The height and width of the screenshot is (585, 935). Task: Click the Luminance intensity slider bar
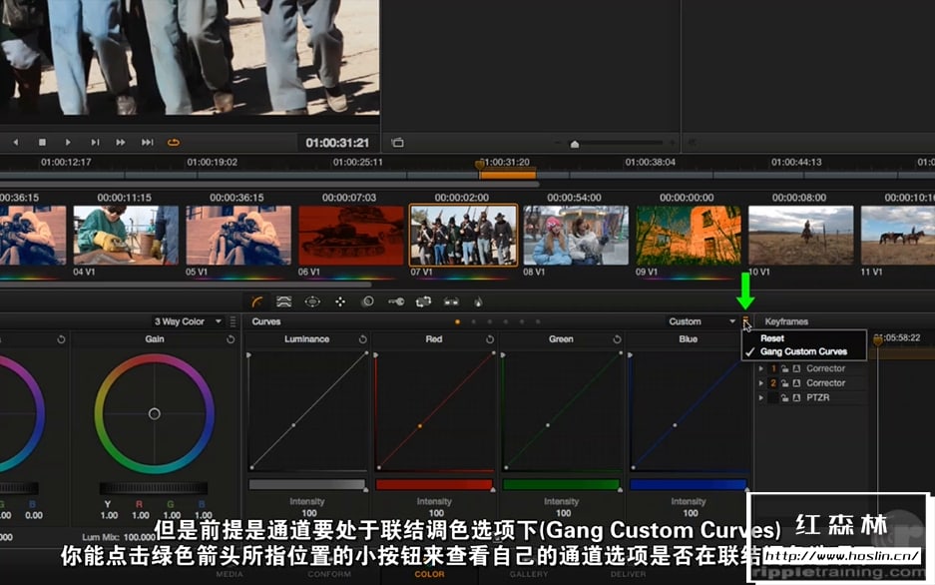coord(307,485)
